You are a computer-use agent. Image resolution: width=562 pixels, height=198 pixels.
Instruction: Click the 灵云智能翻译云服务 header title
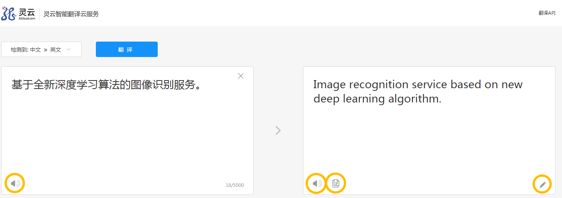click(x=71, y=14)
